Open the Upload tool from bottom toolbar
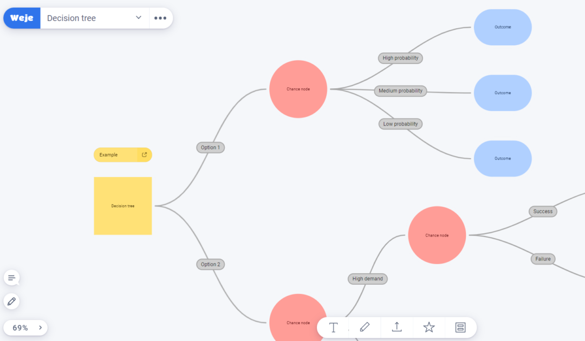Image resolution: width=585 pixels, height=341 pixels. point(396,327)
